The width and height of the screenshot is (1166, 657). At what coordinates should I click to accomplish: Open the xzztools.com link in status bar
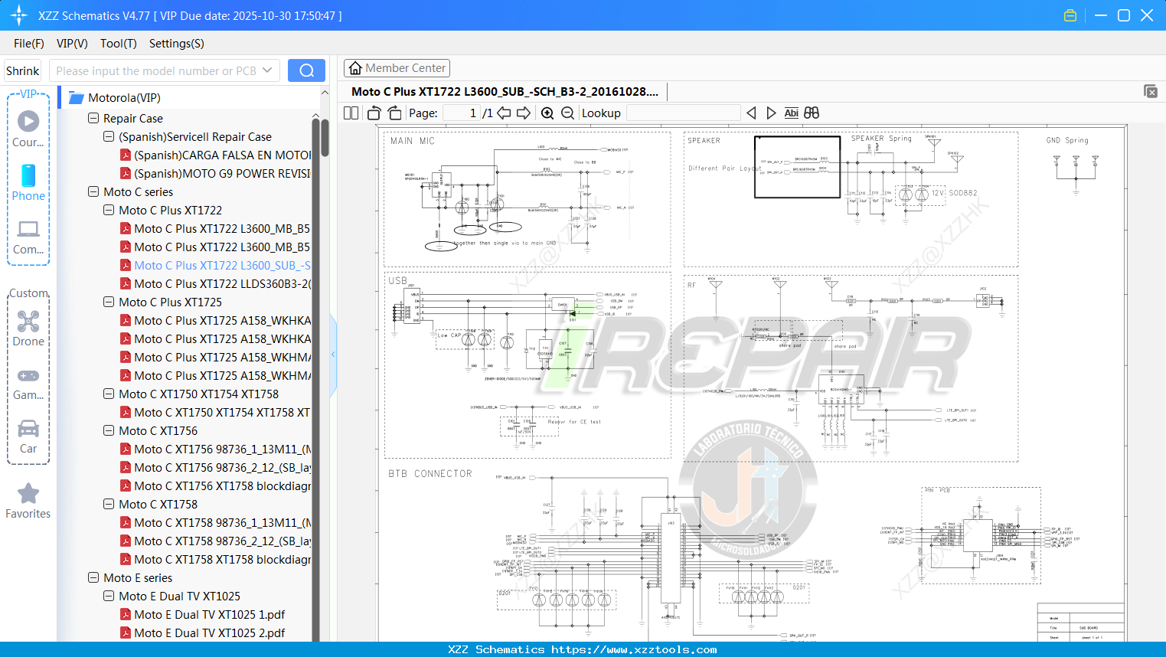pos(635,649)
